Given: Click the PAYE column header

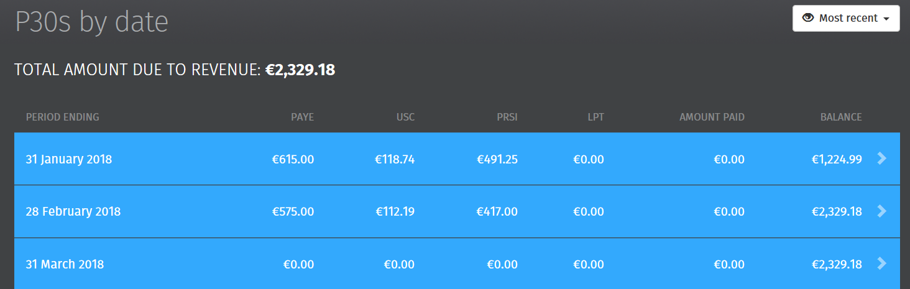Looking at the screenshot, I should [303, 117].
